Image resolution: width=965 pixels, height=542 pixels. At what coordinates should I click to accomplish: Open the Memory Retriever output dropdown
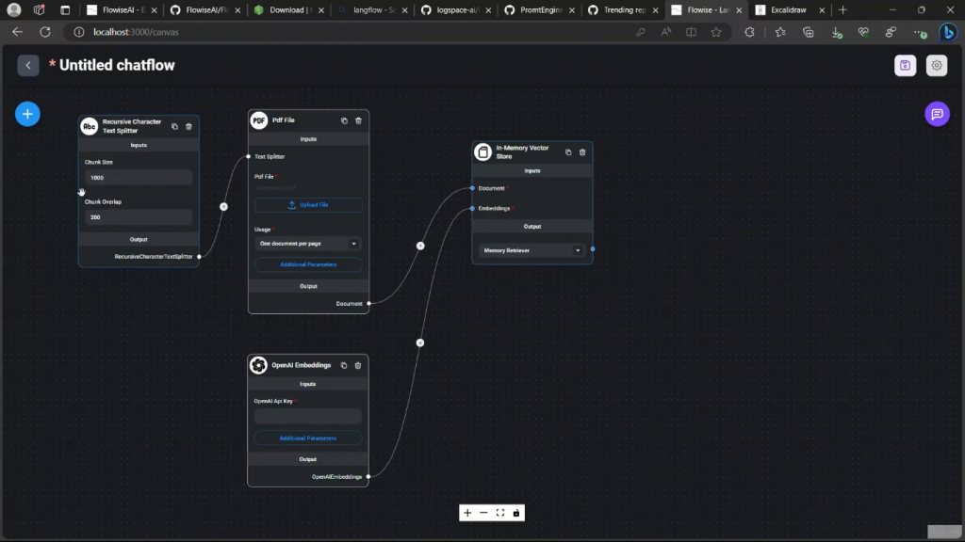pos(532,250)
